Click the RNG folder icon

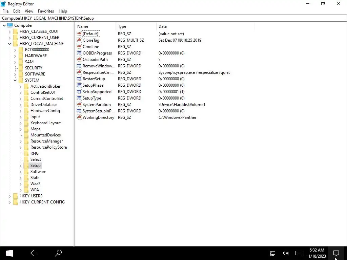coord(26,153)
